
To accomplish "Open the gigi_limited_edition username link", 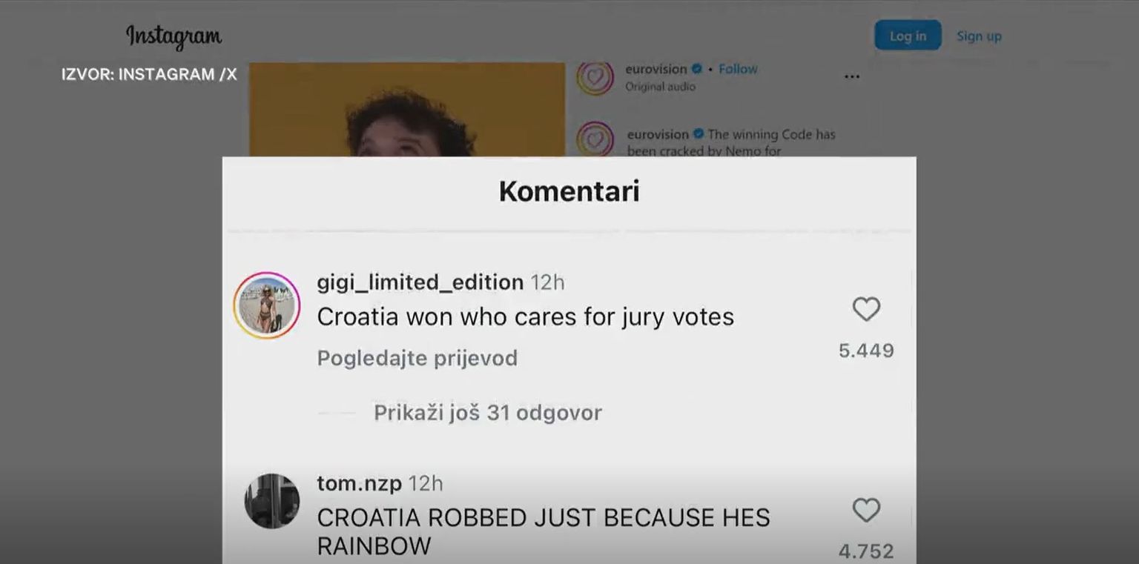I will tap(420, 282).
